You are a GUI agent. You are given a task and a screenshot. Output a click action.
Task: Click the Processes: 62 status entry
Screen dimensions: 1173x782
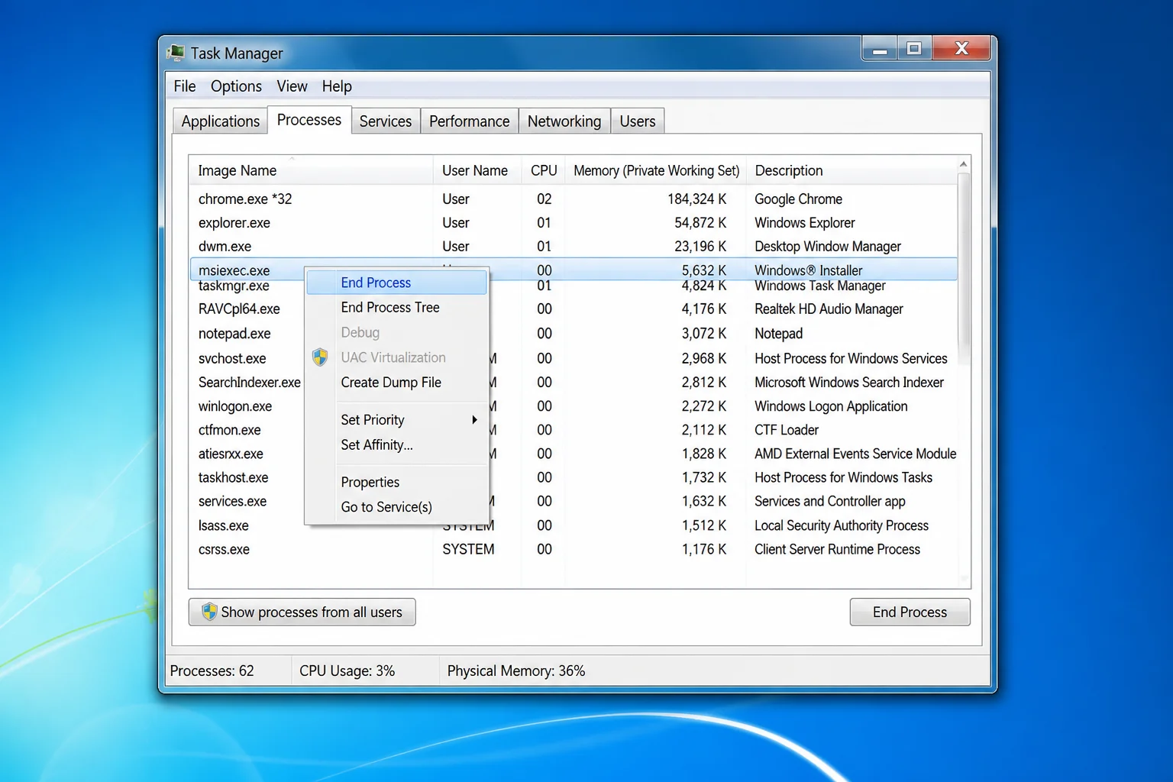tap(212, 671)
